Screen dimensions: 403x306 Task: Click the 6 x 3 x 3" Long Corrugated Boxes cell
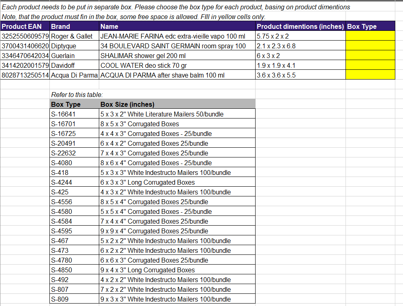coord(177,182)
